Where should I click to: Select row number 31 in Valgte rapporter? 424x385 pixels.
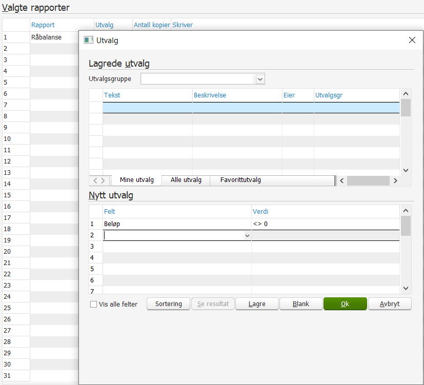[16, 376]
